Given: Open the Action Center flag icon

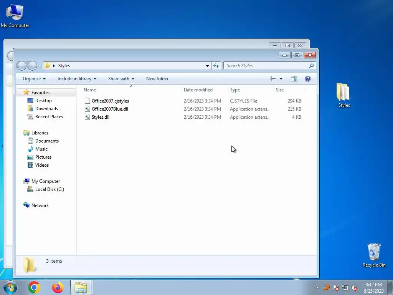Looking at the screenshot, I should point(335,288).
